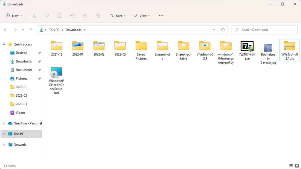Switch to large thumbnails view in the status bar
This screenshot has width=301, height=169.
297,166
